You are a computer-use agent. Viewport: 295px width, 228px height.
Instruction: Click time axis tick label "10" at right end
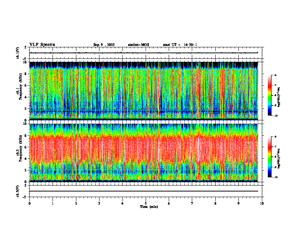coord(262,203)
